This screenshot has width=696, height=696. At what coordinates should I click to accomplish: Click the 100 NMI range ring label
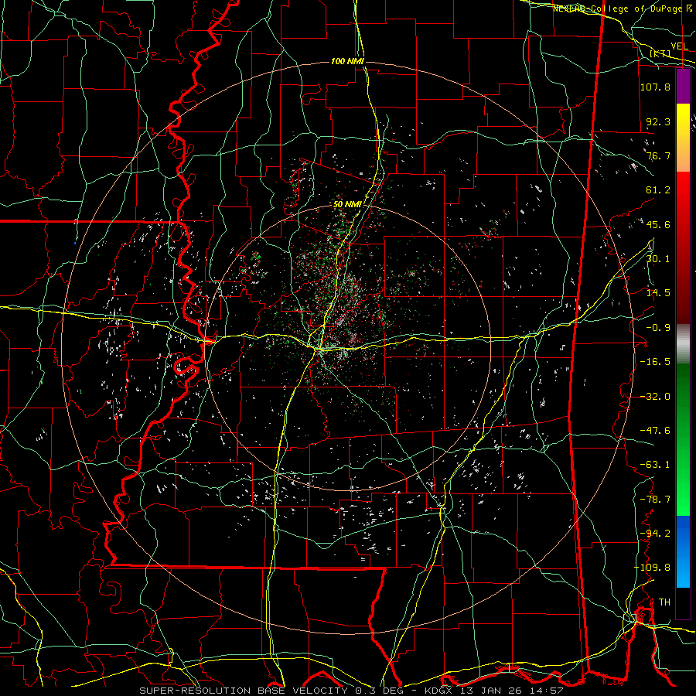coord(347,61)
